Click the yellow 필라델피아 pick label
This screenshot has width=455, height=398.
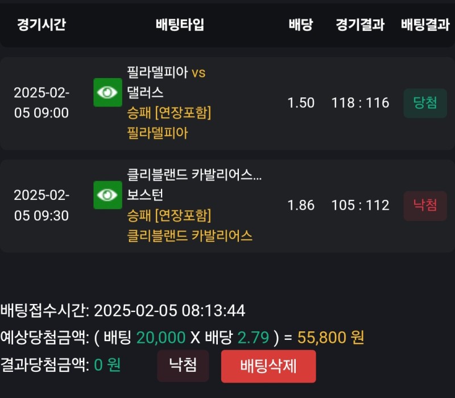(x=158, y=133)
